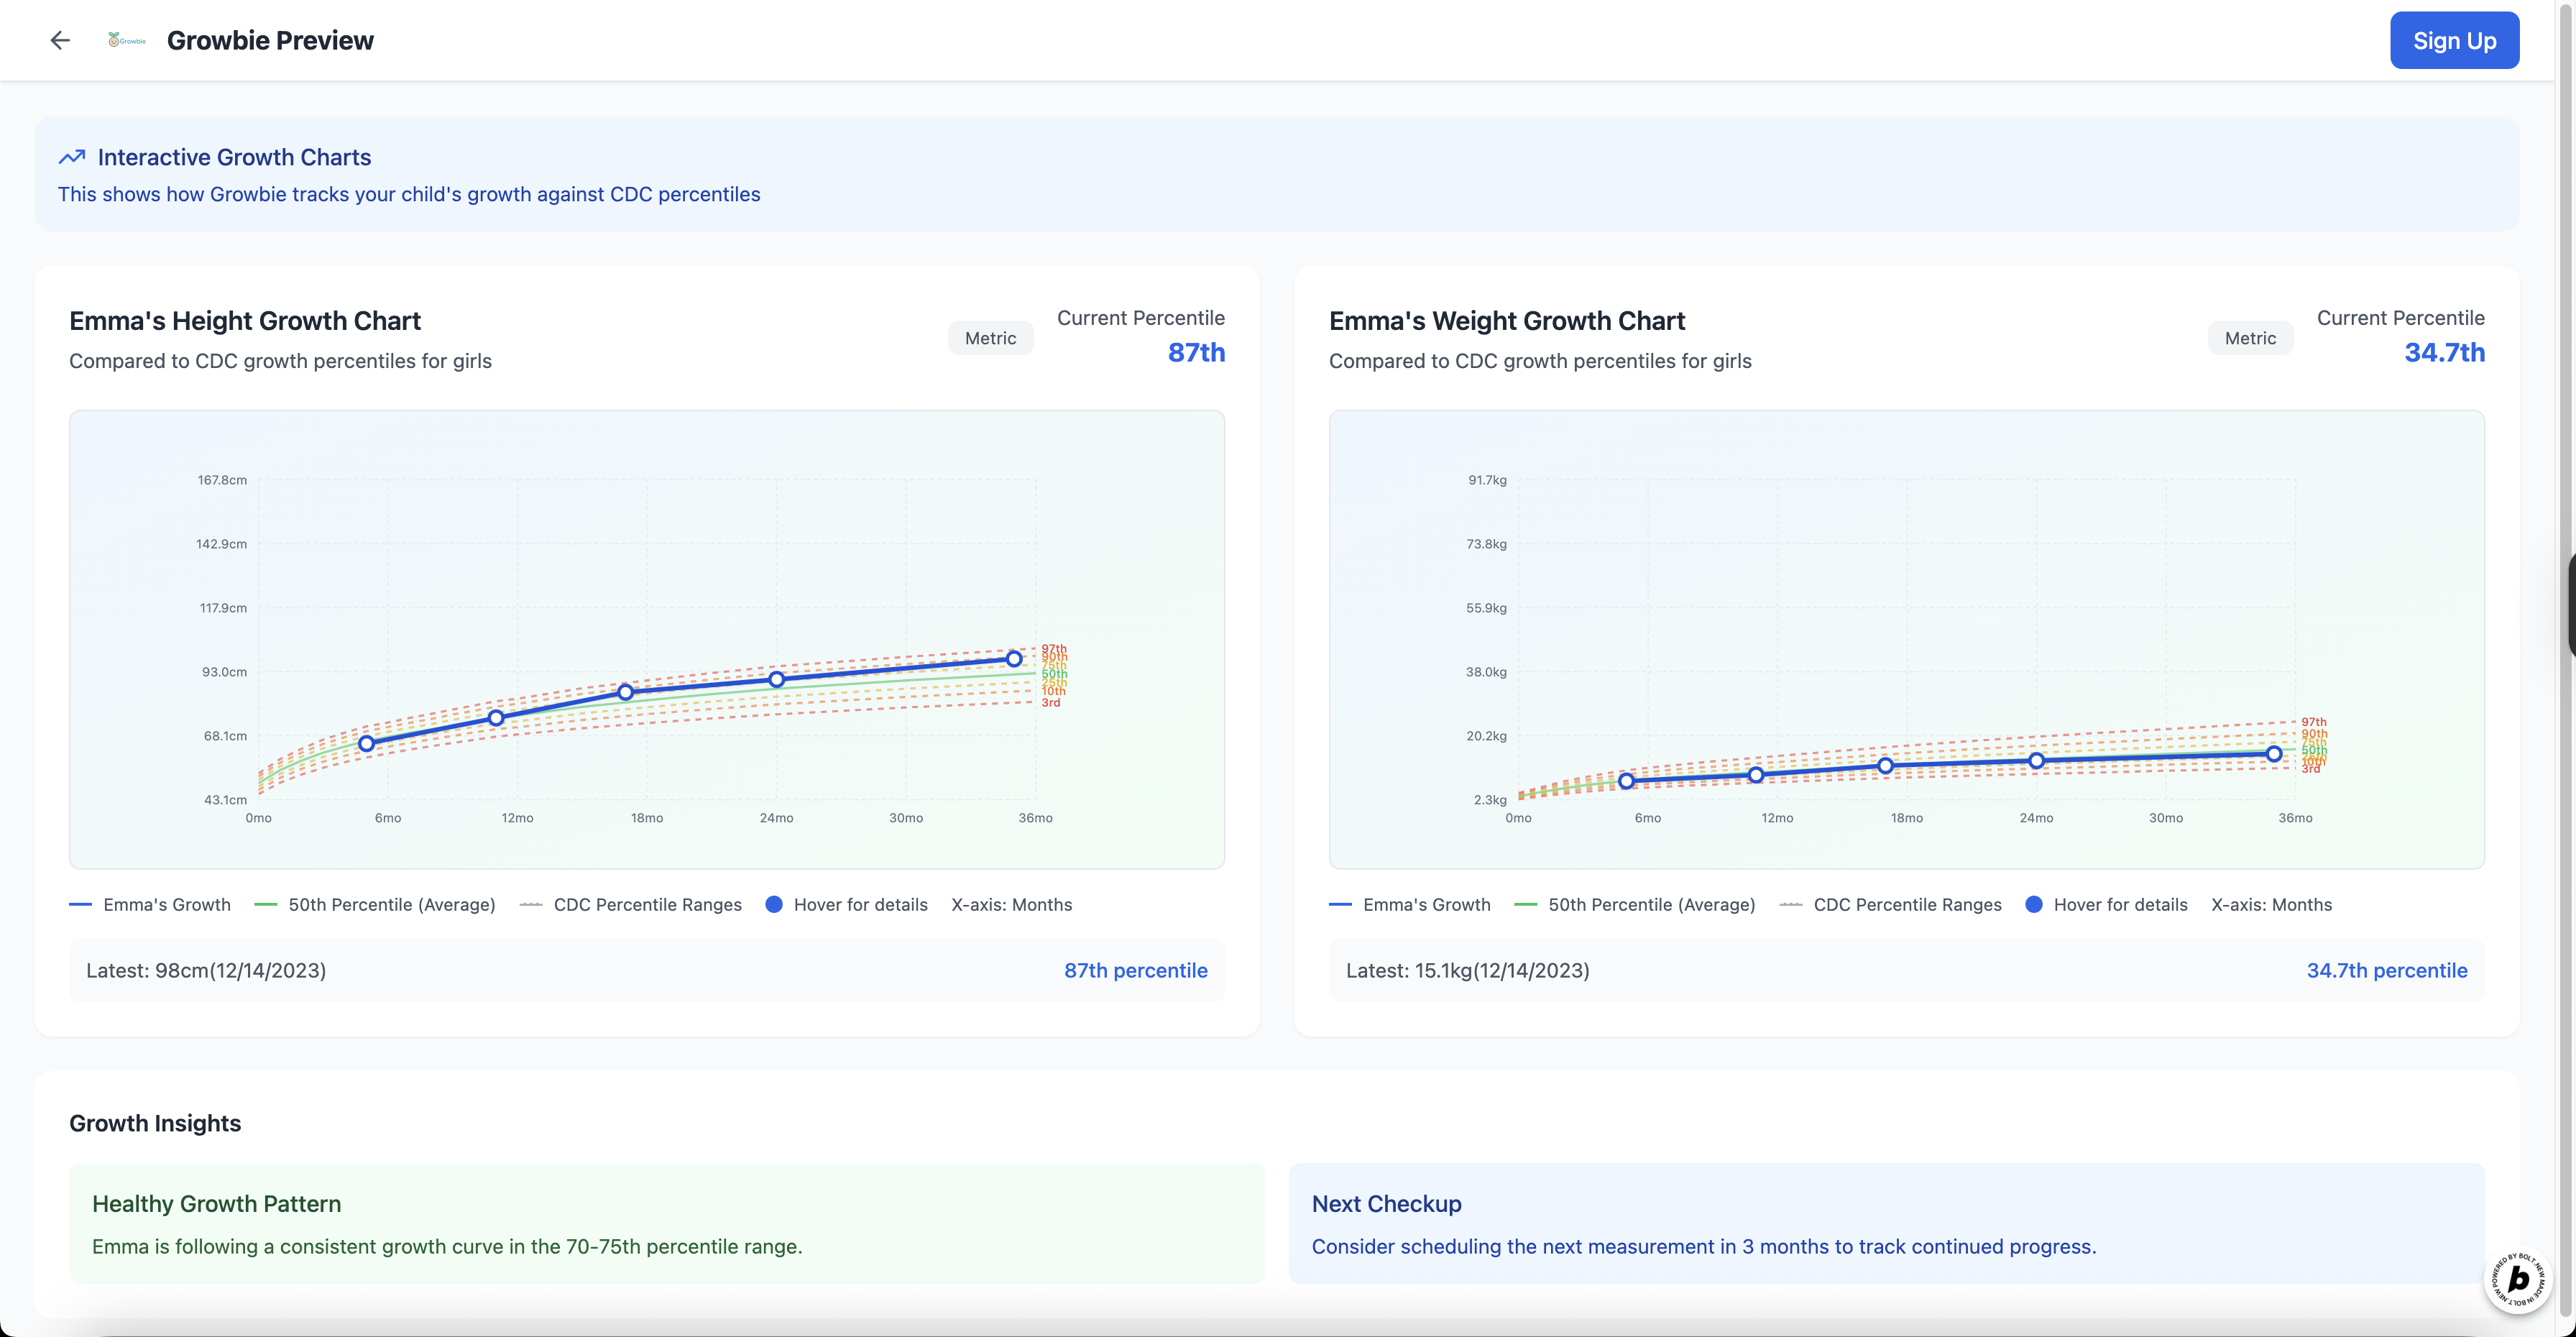
Task: Click Emma's Growth blue line in weight legend
Action: click(x=1340, y=904)
